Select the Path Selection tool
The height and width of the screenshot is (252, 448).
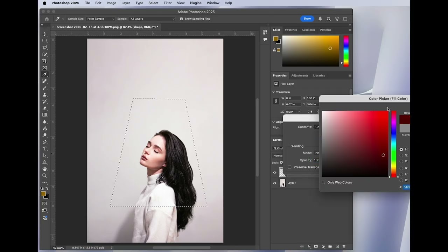(44, 155)
